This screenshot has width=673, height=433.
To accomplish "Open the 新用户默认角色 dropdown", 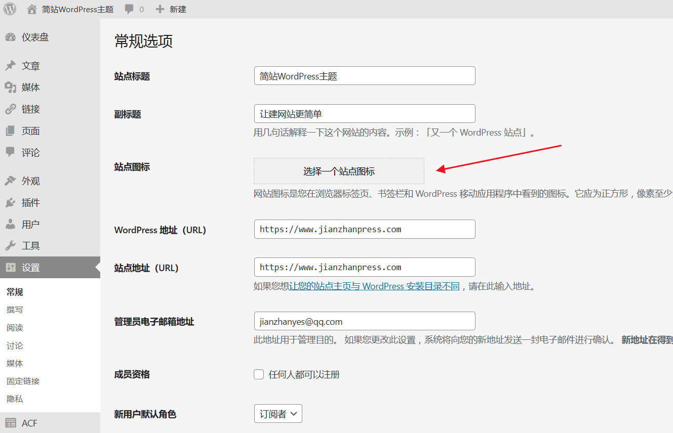I will (278, 414).
